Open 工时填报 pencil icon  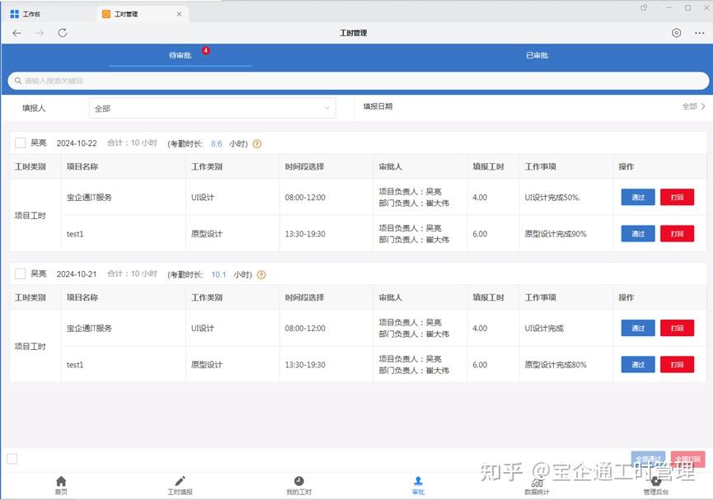[180, 481]
